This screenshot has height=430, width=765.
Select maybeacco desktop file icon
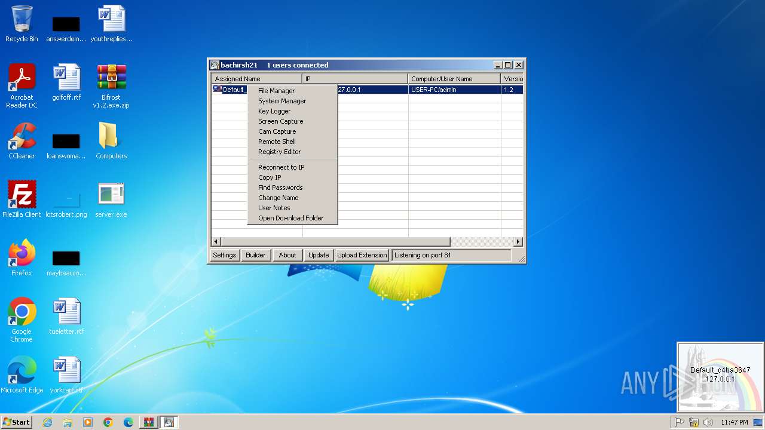(66, 263)
